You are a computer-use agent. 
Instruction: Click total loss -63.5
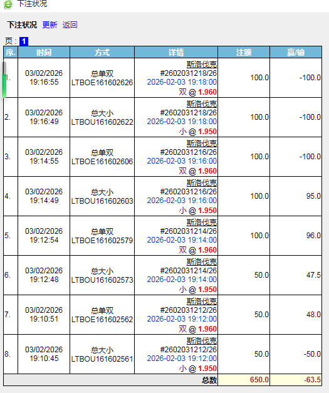[x=312, y=380]
